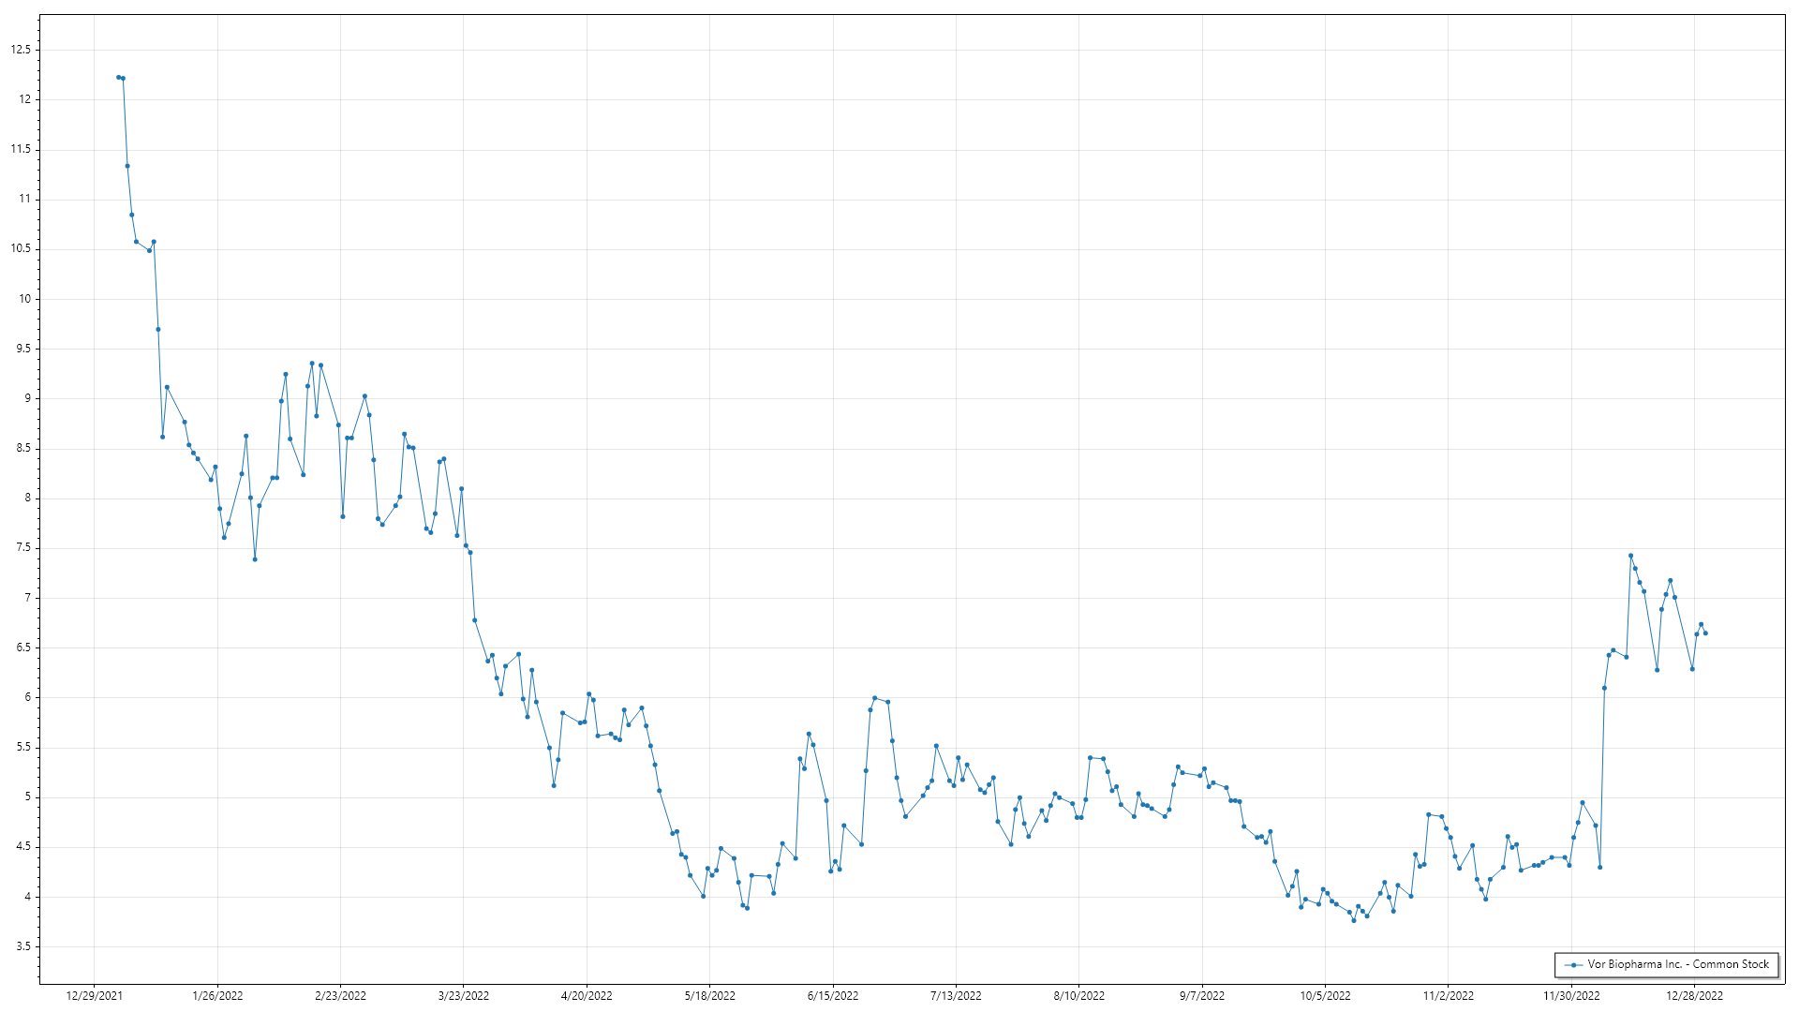
Task: Click the 12.5 y-axis value label
Action: [21, 50]
